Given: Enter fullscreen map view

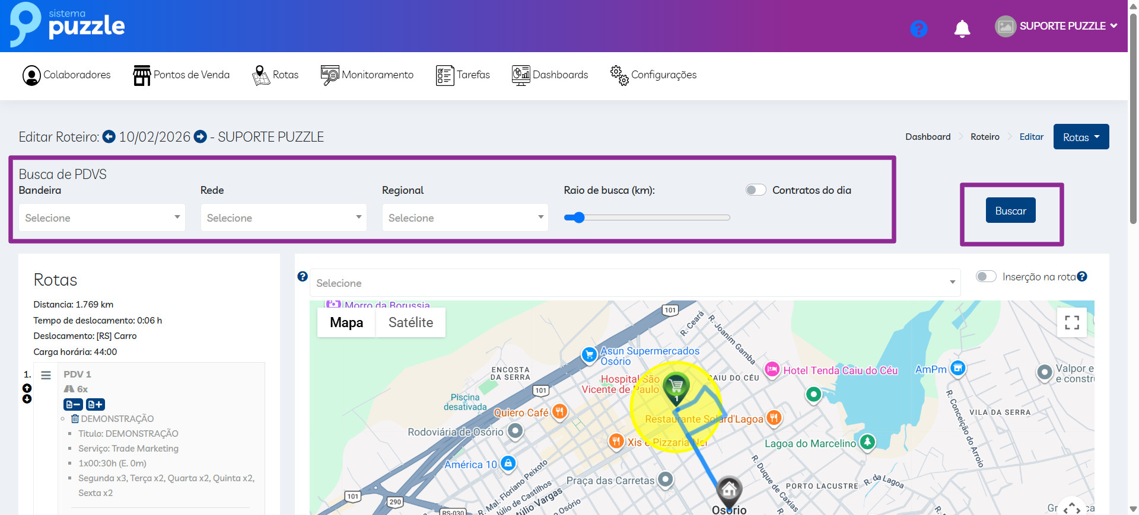Looking at the screenshot, I should click(x=1071, y=322).
